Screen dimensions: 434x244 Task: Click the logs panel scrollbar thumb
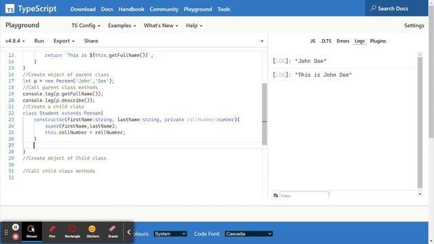point(420,123)
